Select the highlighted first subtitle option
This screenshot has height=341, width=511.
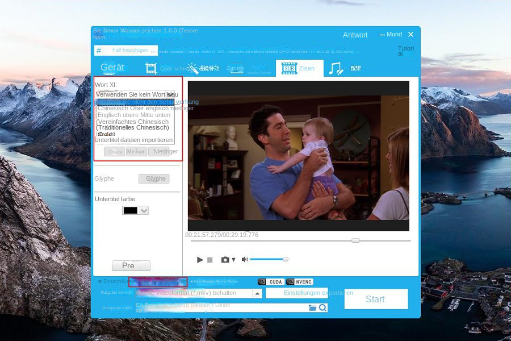coord(135,102)
